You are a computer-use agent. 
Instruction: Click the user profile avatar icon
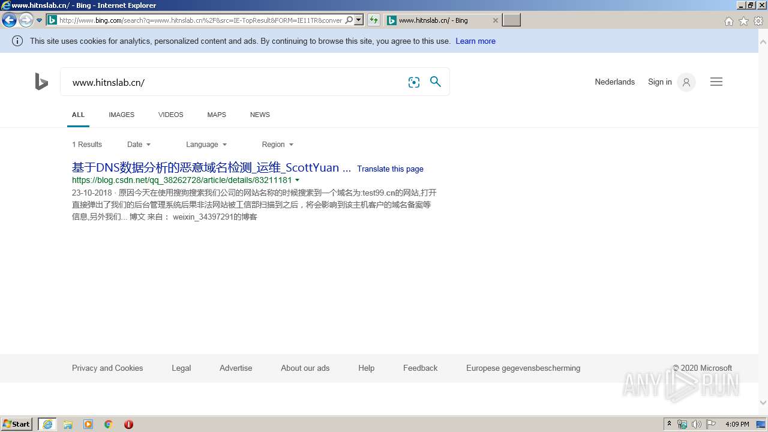click(x=686, y=82)
